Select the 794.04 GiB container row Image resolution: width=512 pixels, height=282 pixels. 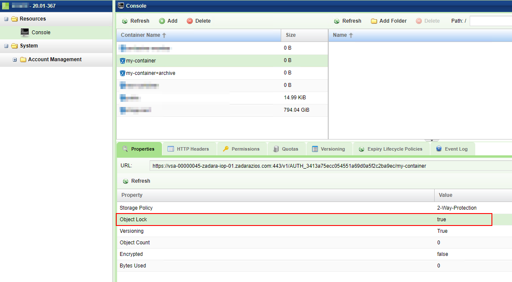tap(222, 110)
